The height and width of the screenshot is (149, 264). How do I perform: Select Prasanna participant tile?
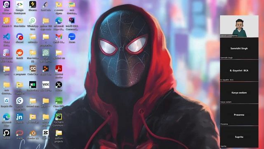(239, 115)
